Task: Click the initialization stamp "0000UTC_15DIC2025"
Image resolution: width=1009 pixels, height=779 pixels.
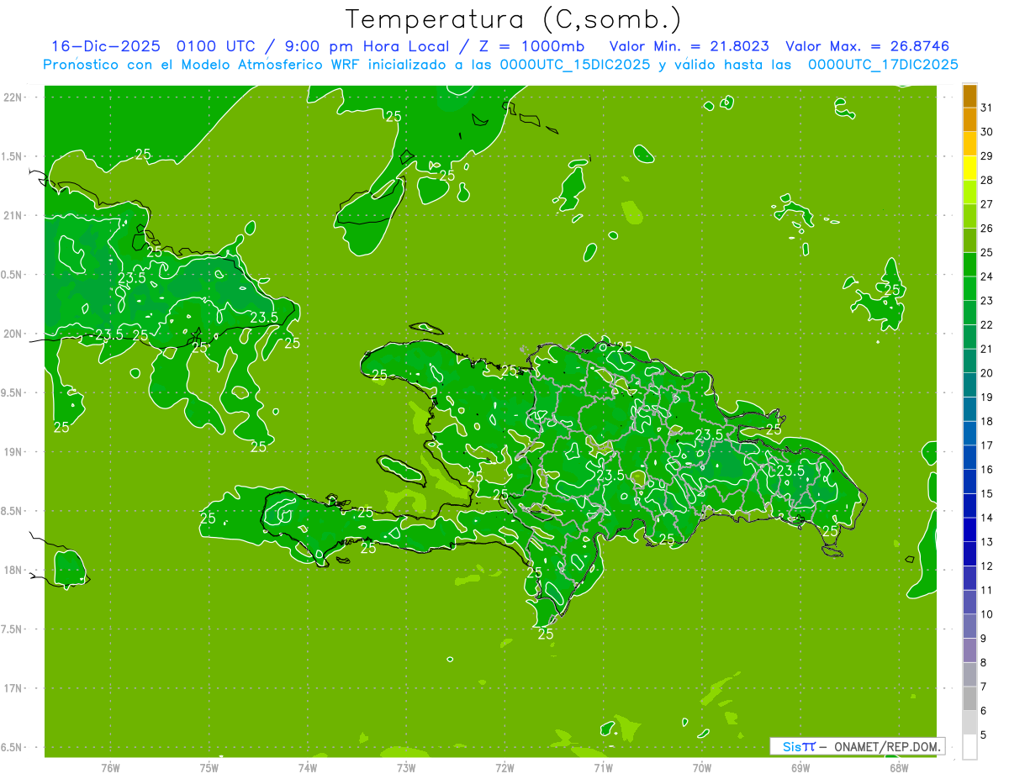Action: pos(574,64)
